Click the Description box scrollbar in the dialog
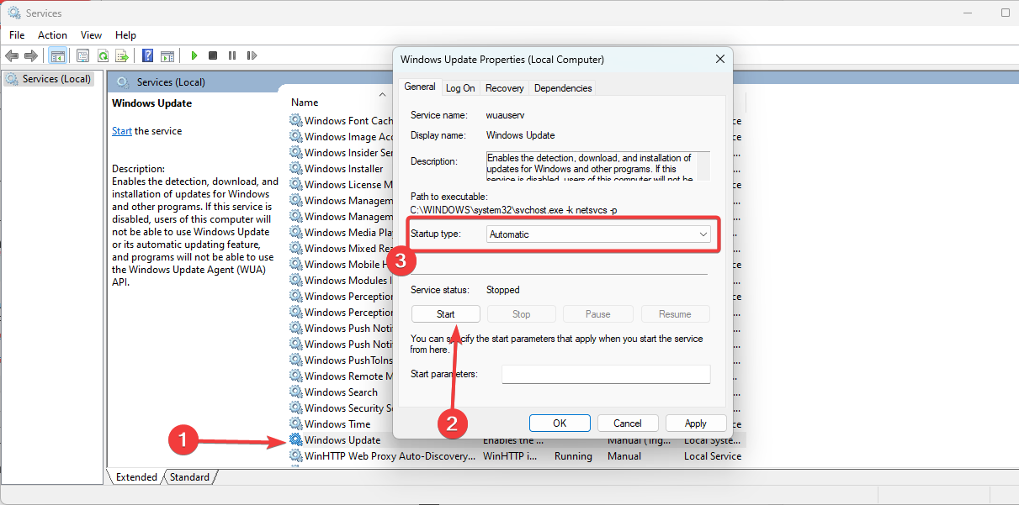 click(x=703, y=166)
